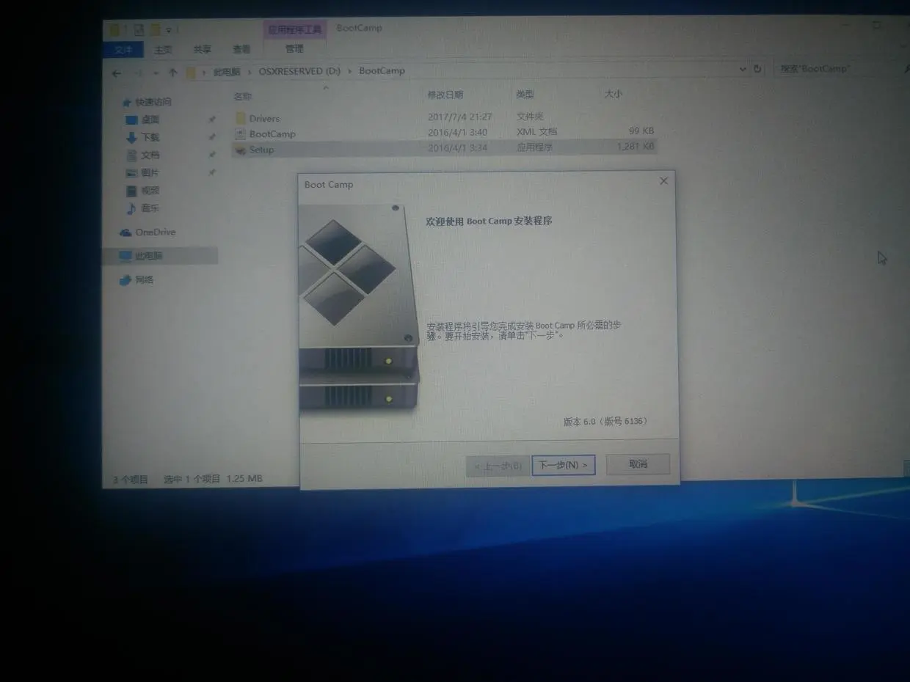Viewport: 910px width, 682px height.
Task: Click 此电脑 in the address breadcrumb
Action: [x=227, y=72]
